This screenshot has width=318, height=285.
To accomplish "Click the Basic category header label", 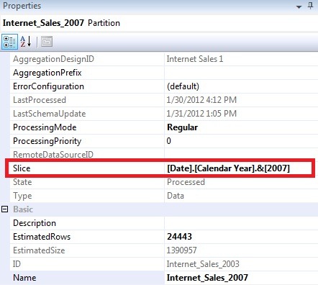I will tap(23, 209).
